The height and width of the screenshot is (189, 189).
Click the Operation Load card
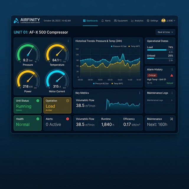pyautogui.click(x=57, y=105)
